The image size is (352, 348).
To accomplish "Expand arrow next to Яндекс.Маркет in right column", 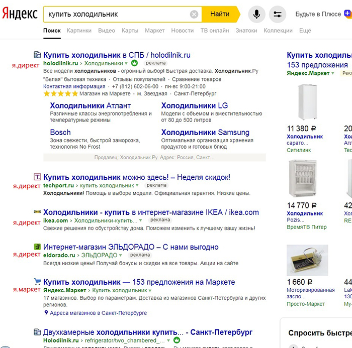I will click(x=333, y=73).
